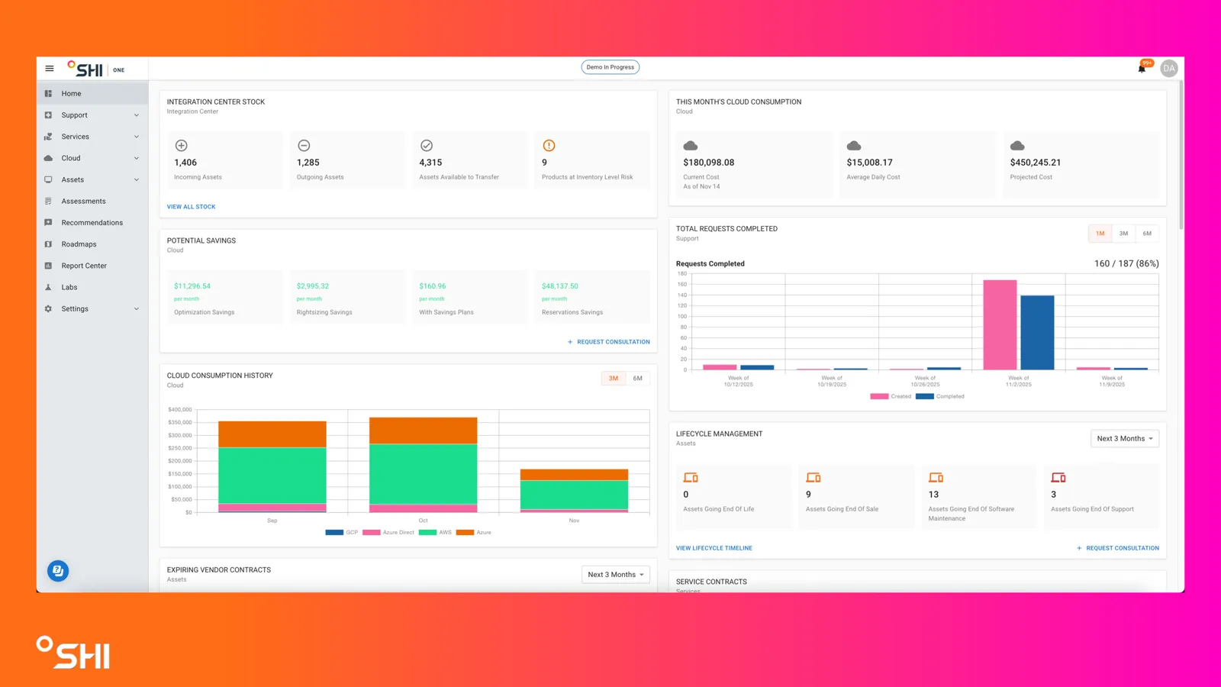Click the Demo In Progress badge
The image size is (1221, 687).
[x=610, y=67]
